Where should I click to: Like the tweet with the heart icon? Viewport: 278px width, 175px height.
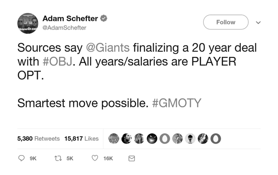click(x=95, y=158)
